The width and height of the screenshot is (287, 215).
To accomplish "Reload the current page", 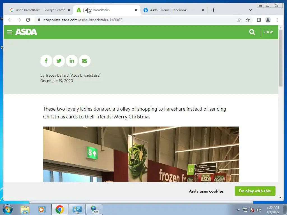I will tap(28, 20).
